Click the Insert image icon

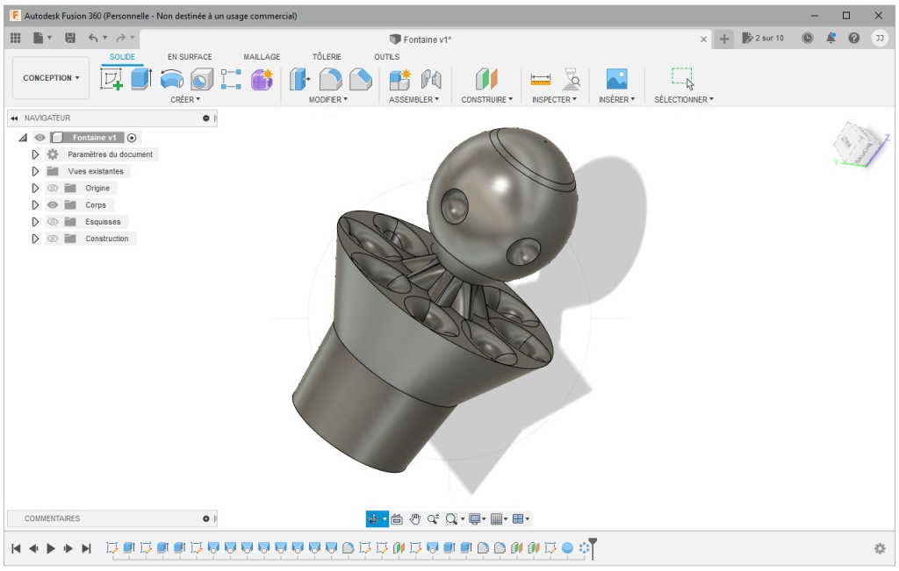click(x=616, y=80)
